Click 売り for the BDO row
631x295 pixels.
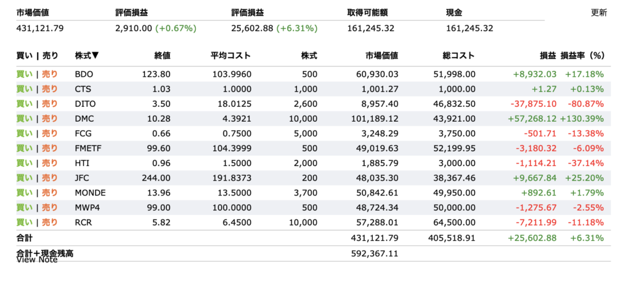50,74
